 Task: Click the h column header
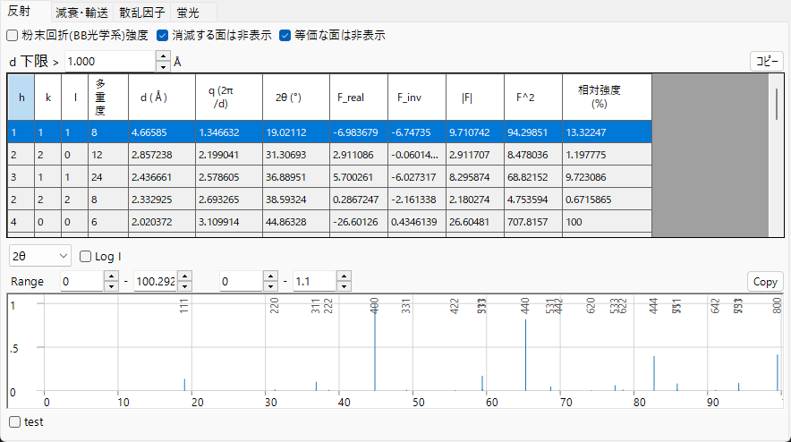coord(21,98)
